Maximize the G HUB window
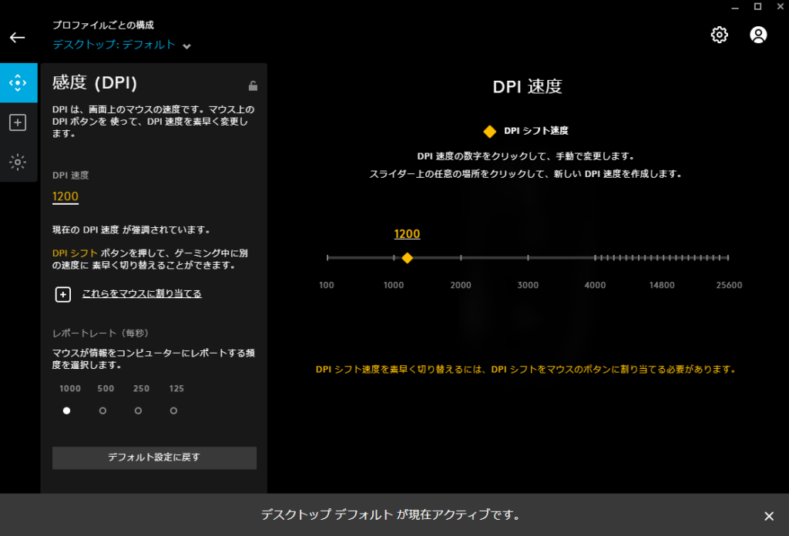 757,6
